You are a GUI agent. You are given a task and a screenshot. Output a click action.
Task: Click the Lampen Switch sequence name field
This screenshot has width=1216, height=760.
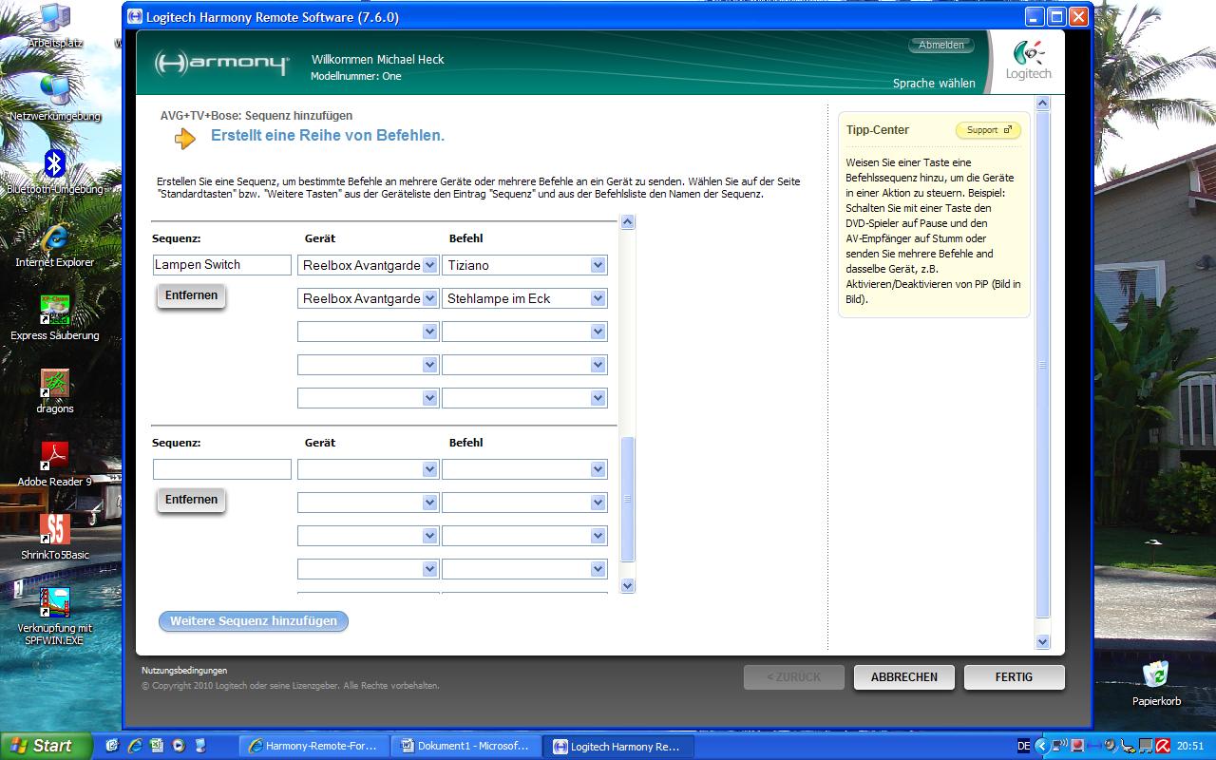[x=222, y=265]
